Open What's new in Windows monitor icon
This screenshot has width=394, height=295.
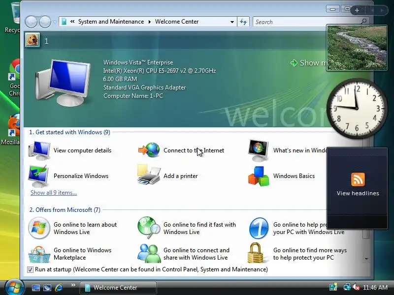pyautogui.click(x=258, y=150)
